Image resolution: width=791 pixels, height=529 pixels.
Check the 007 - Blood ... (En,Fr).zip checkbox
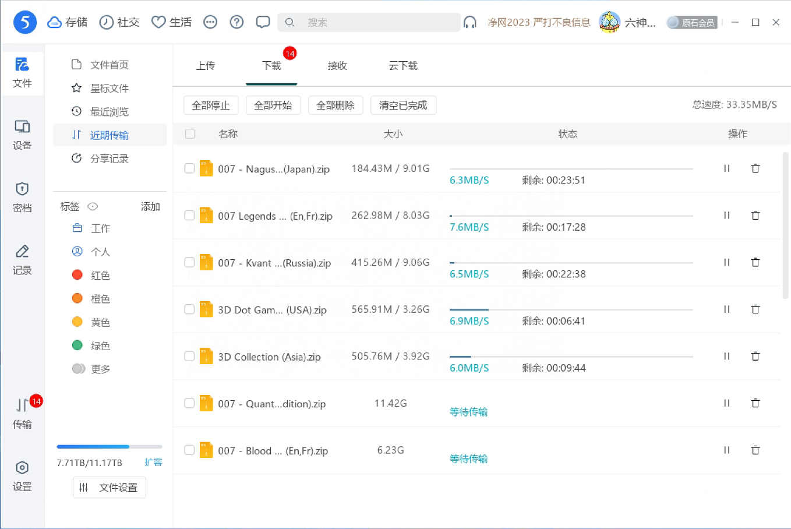click(189, 450)
